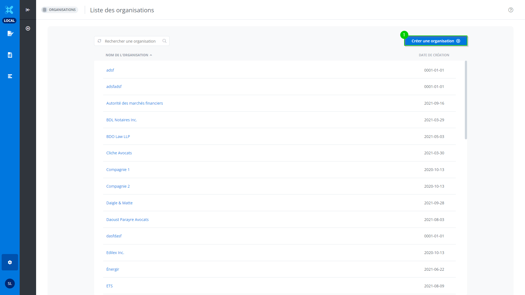Click the organisation list scrollbar
Viewport: 525px width, 295px height.
pos(466,100)
